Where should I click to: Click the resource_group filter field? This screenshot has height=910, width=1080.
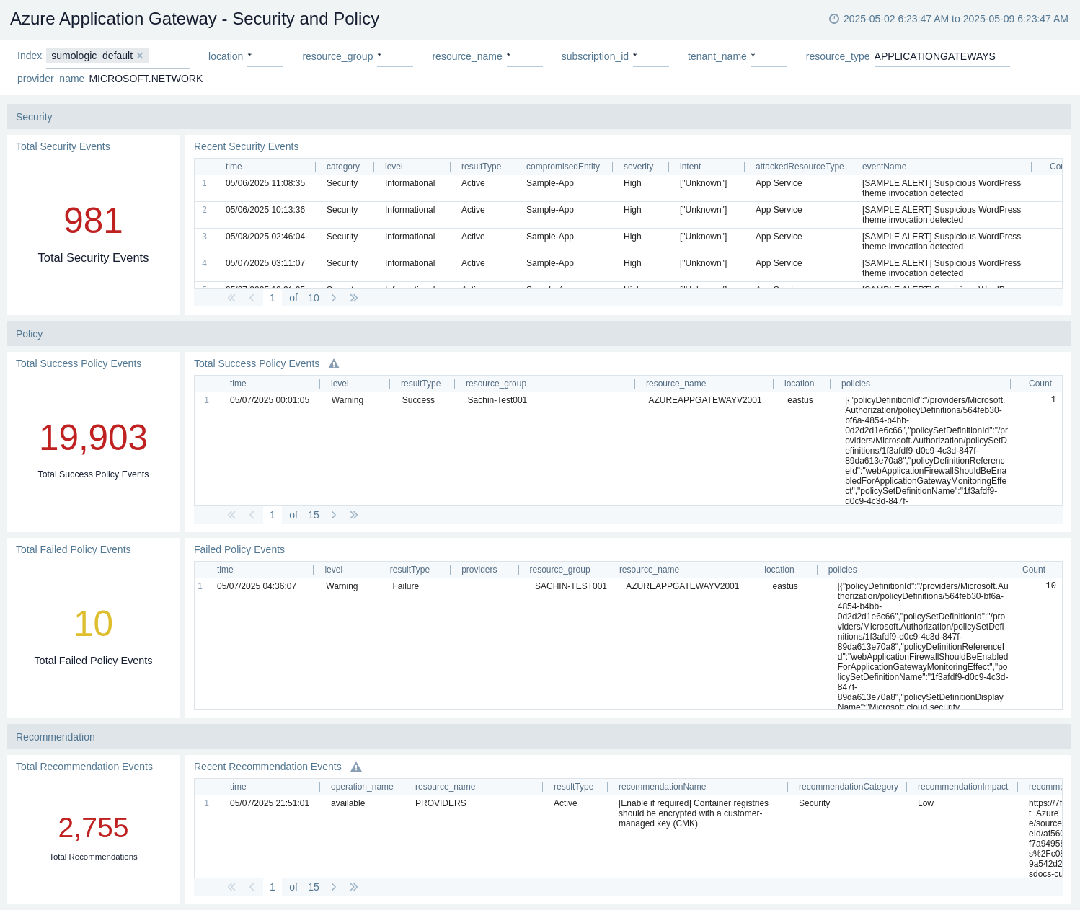click(x=394, y=56)
